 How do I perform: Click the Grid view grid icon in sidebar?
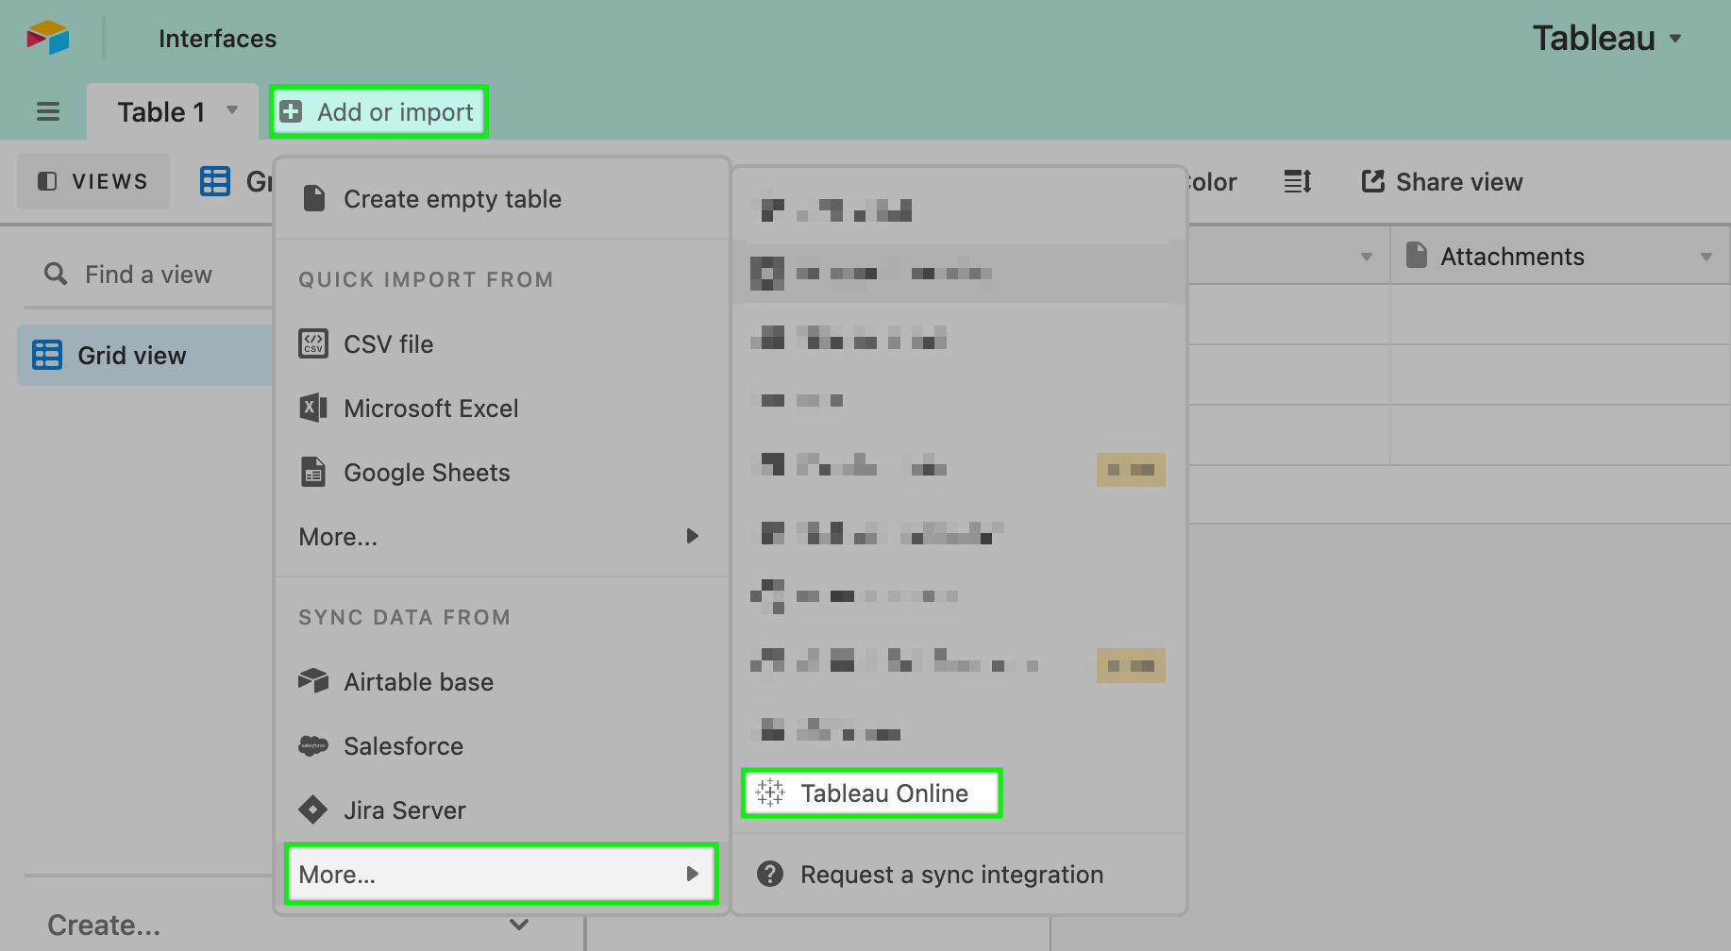click(x=47, y=355)
